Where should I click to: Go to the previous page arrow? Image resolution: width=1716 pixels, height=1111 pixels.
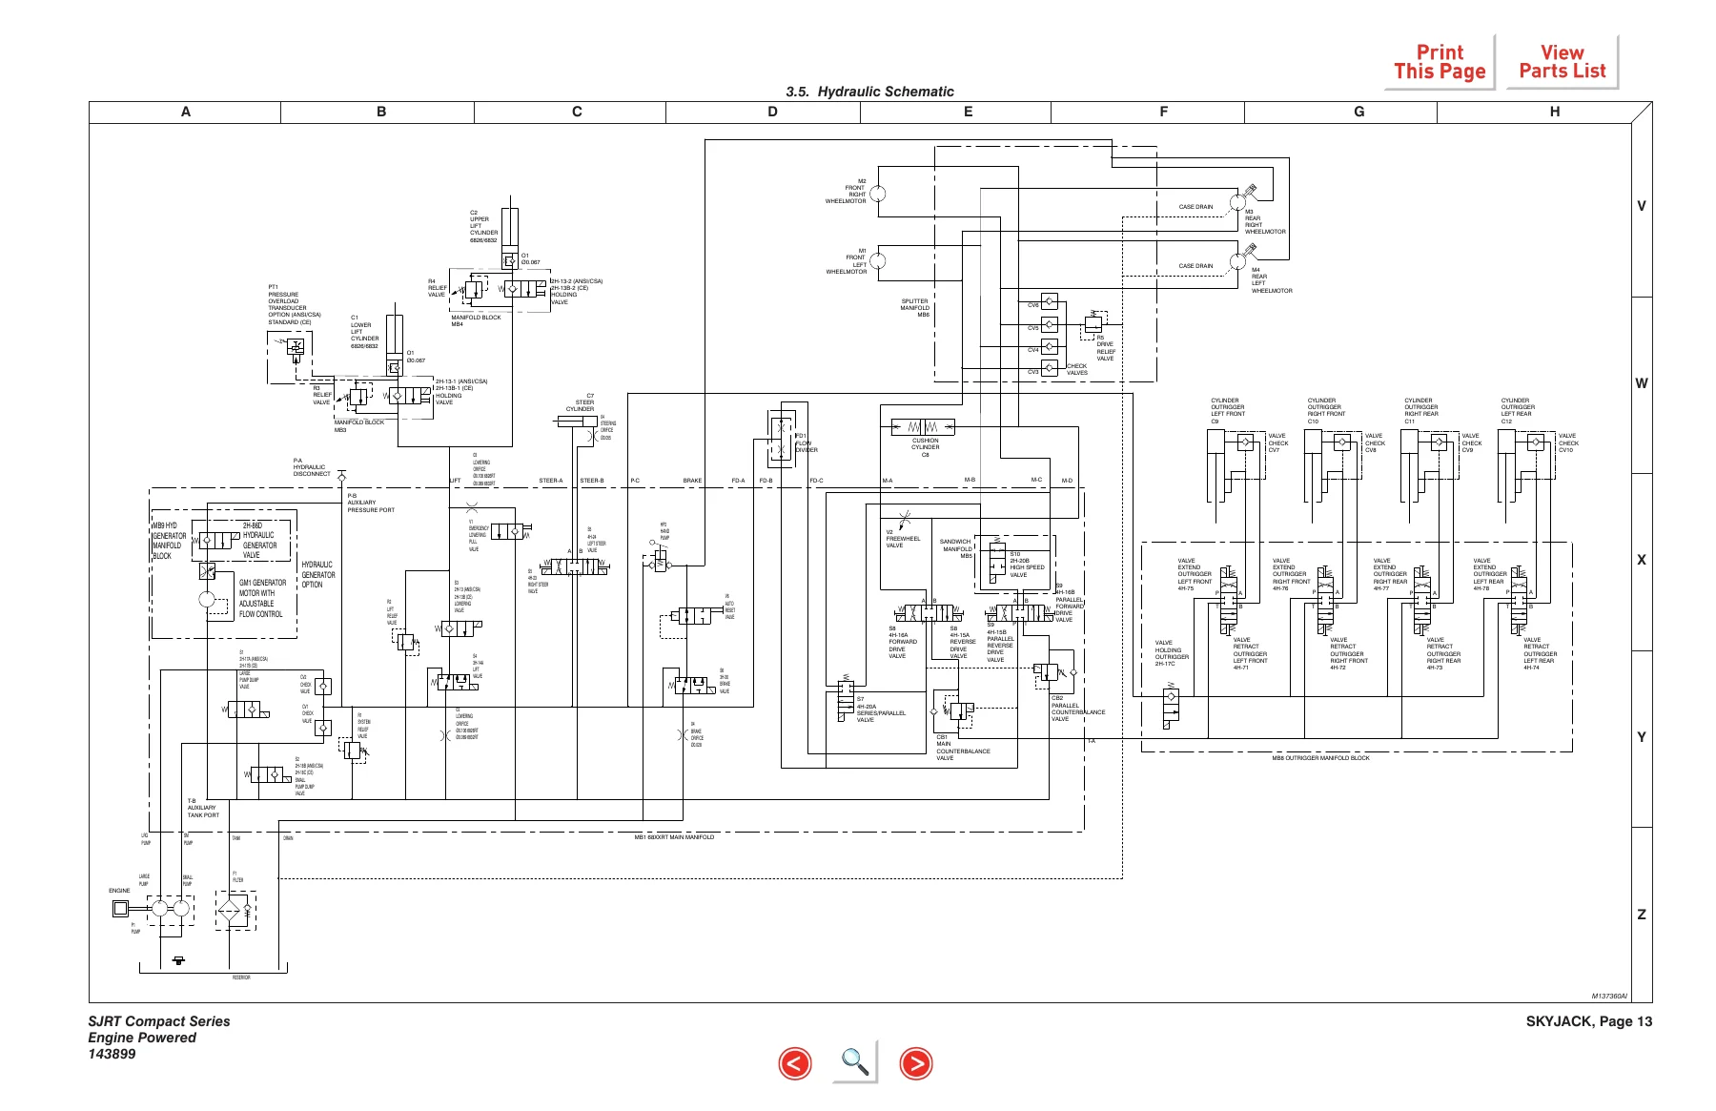tap(795, 1063)
